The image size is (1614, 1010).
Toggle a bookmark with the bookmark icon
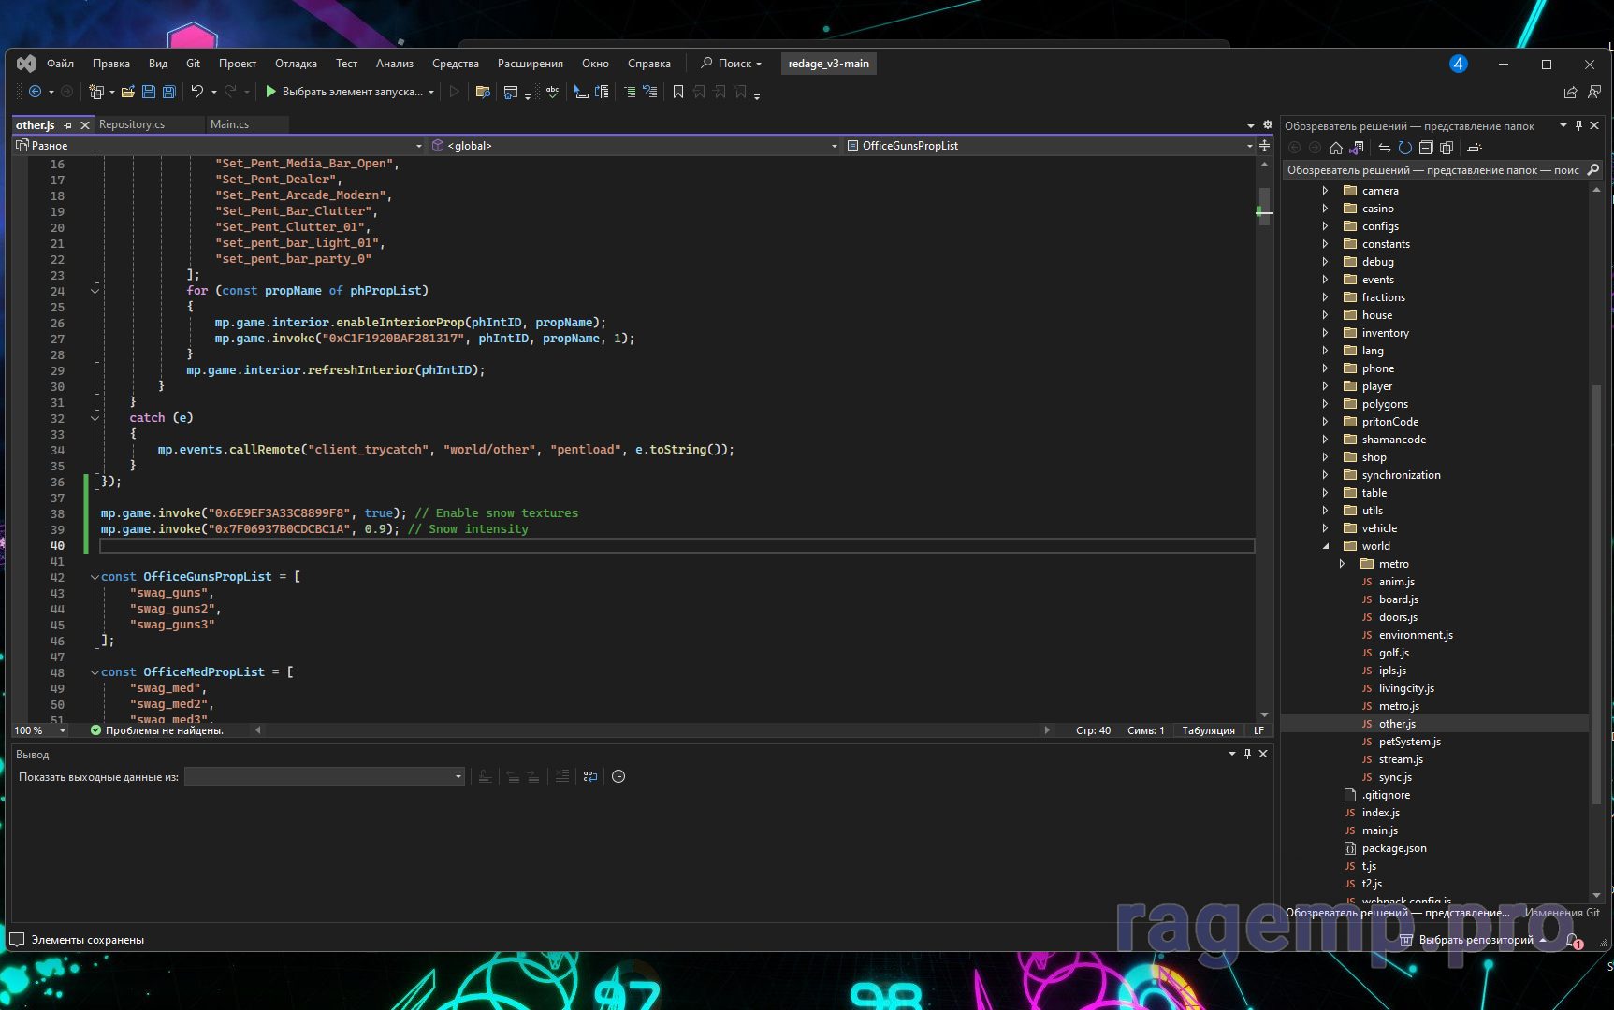click(x=678, y=92)
